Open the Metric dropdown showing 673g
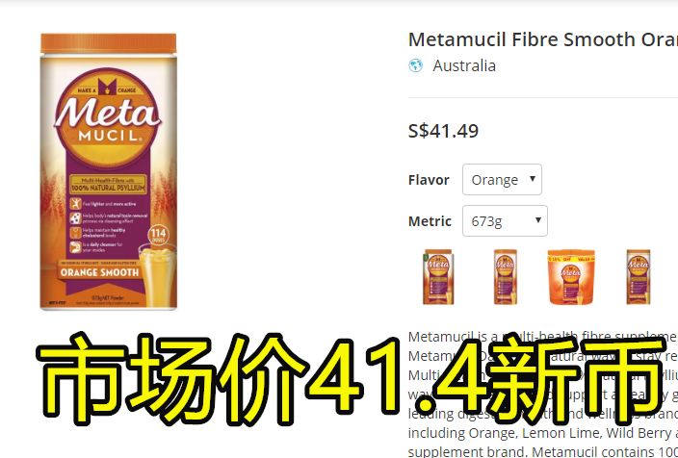 (x=505, y=220)
